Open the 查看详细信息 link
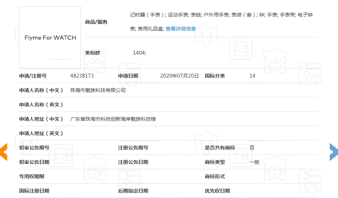The image size is (338, 198). (x=181, y=29)
